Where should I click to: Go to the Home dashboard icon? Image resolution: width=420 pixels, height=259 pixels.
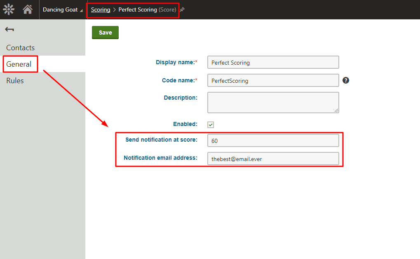point(28,9)
